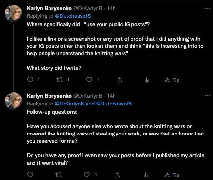View analytics of the first tweet
The image size is (213, 180).
(147, 80)
